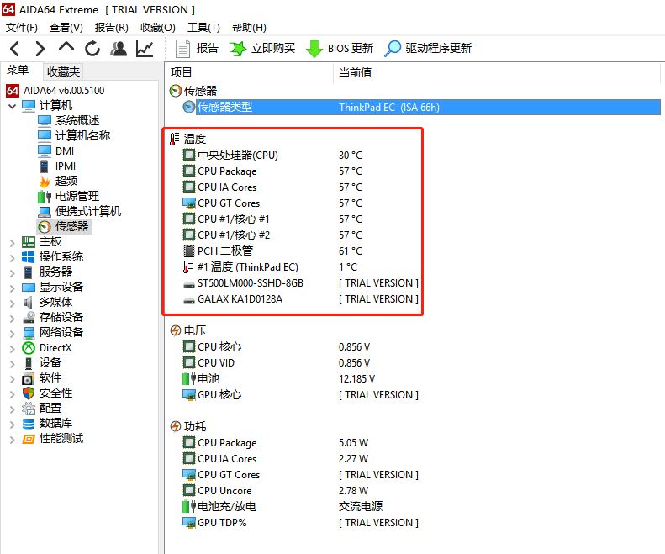This screenshot has width=665, height=554.
Task: Click the 电源管理 battery icon
Action: 45,197
